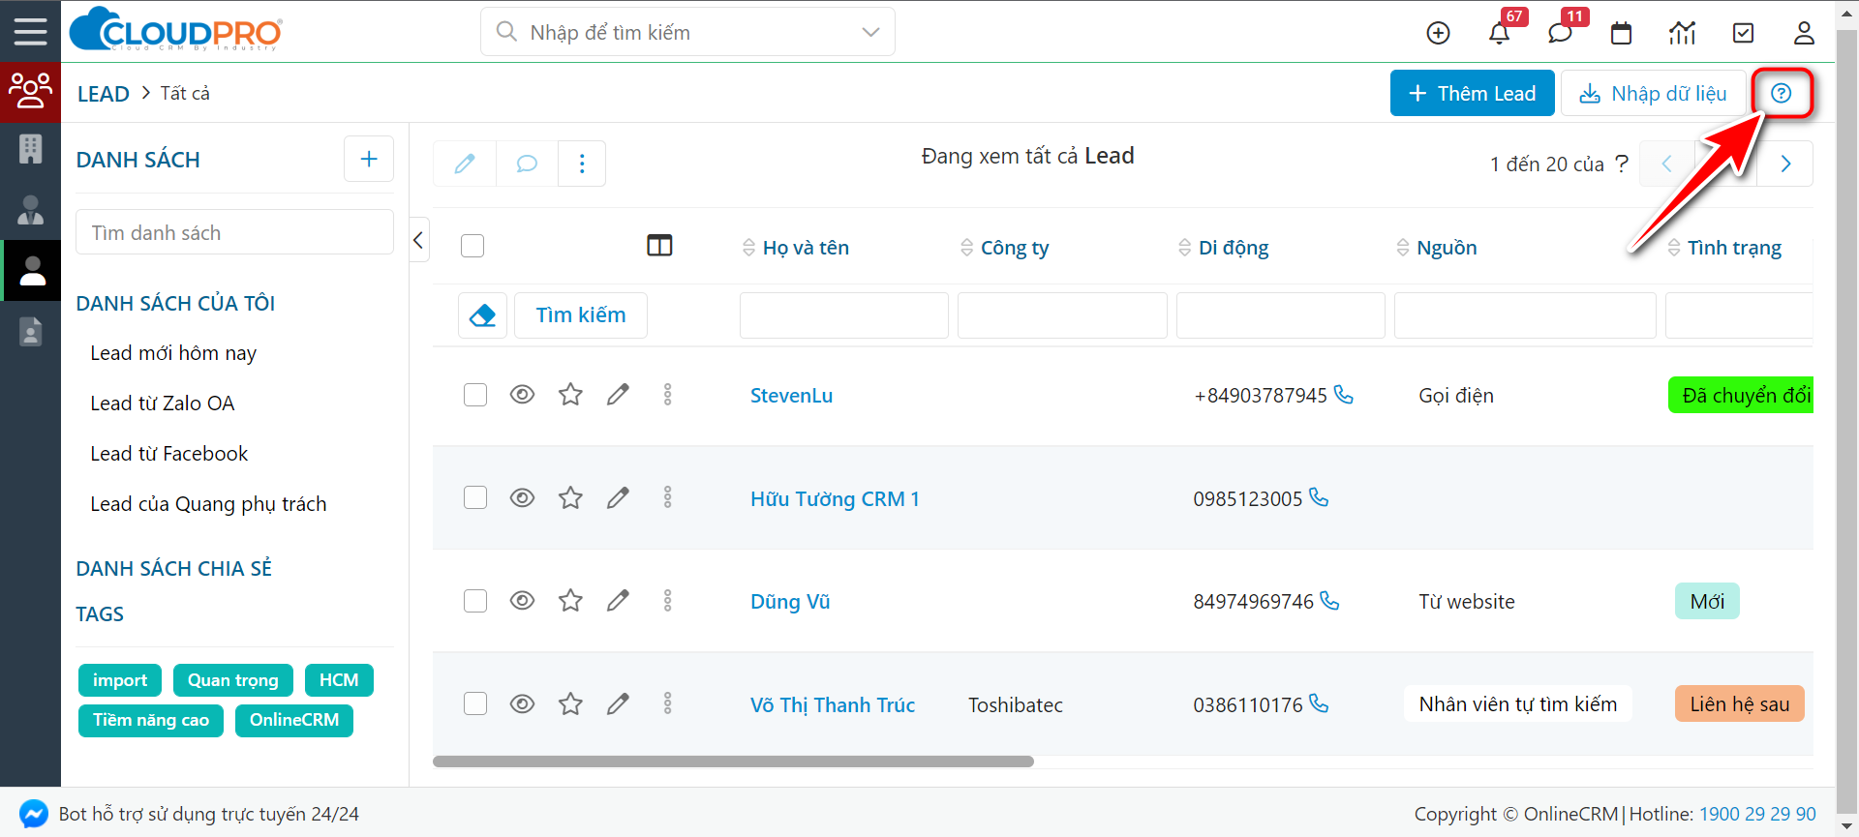This screenshot has height=837, width=1859.
Task: Open the tasks checklist icon
Action: point(1743,33)
